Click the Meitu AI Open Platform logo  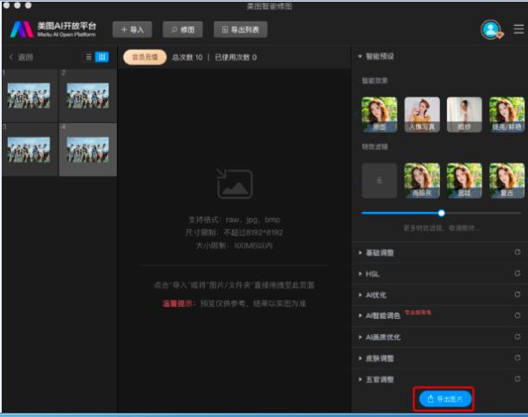pos(53,30)
